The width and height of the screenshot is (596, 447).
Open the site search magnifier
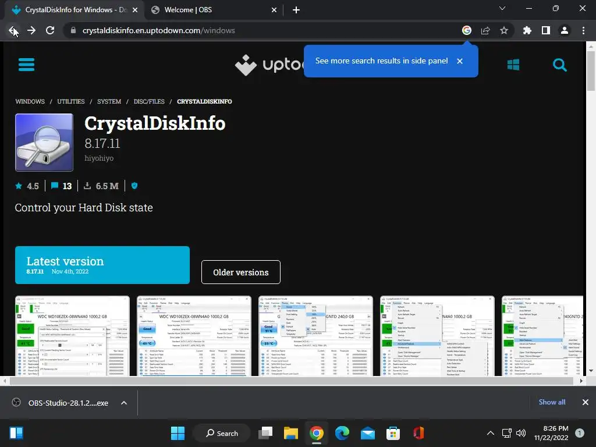pyautogui.click(x=559, y=65)
